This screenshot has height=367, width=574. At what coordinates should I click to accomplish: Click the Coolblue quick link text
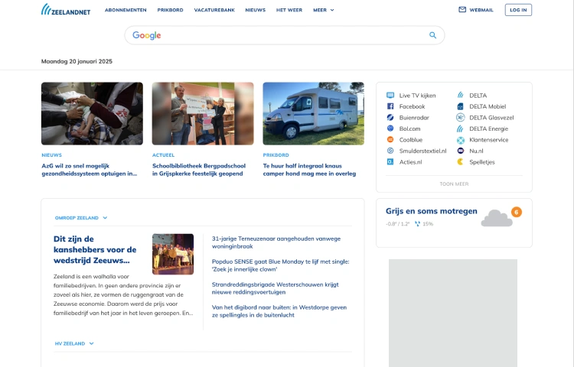pos(411,140)
